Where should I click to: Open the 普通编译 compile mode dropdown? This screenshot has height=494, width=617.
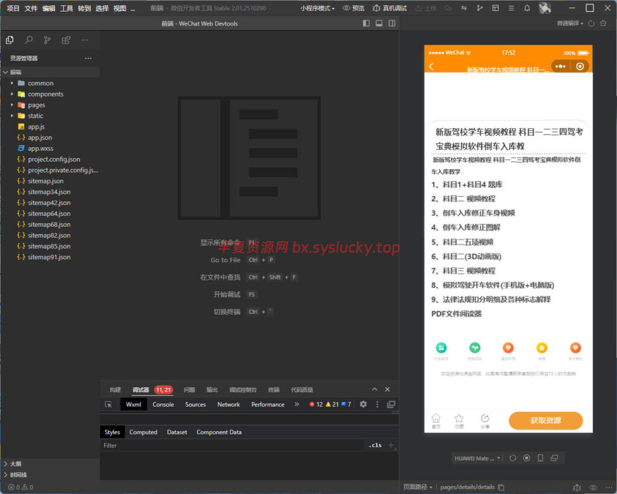pos(570,24)
